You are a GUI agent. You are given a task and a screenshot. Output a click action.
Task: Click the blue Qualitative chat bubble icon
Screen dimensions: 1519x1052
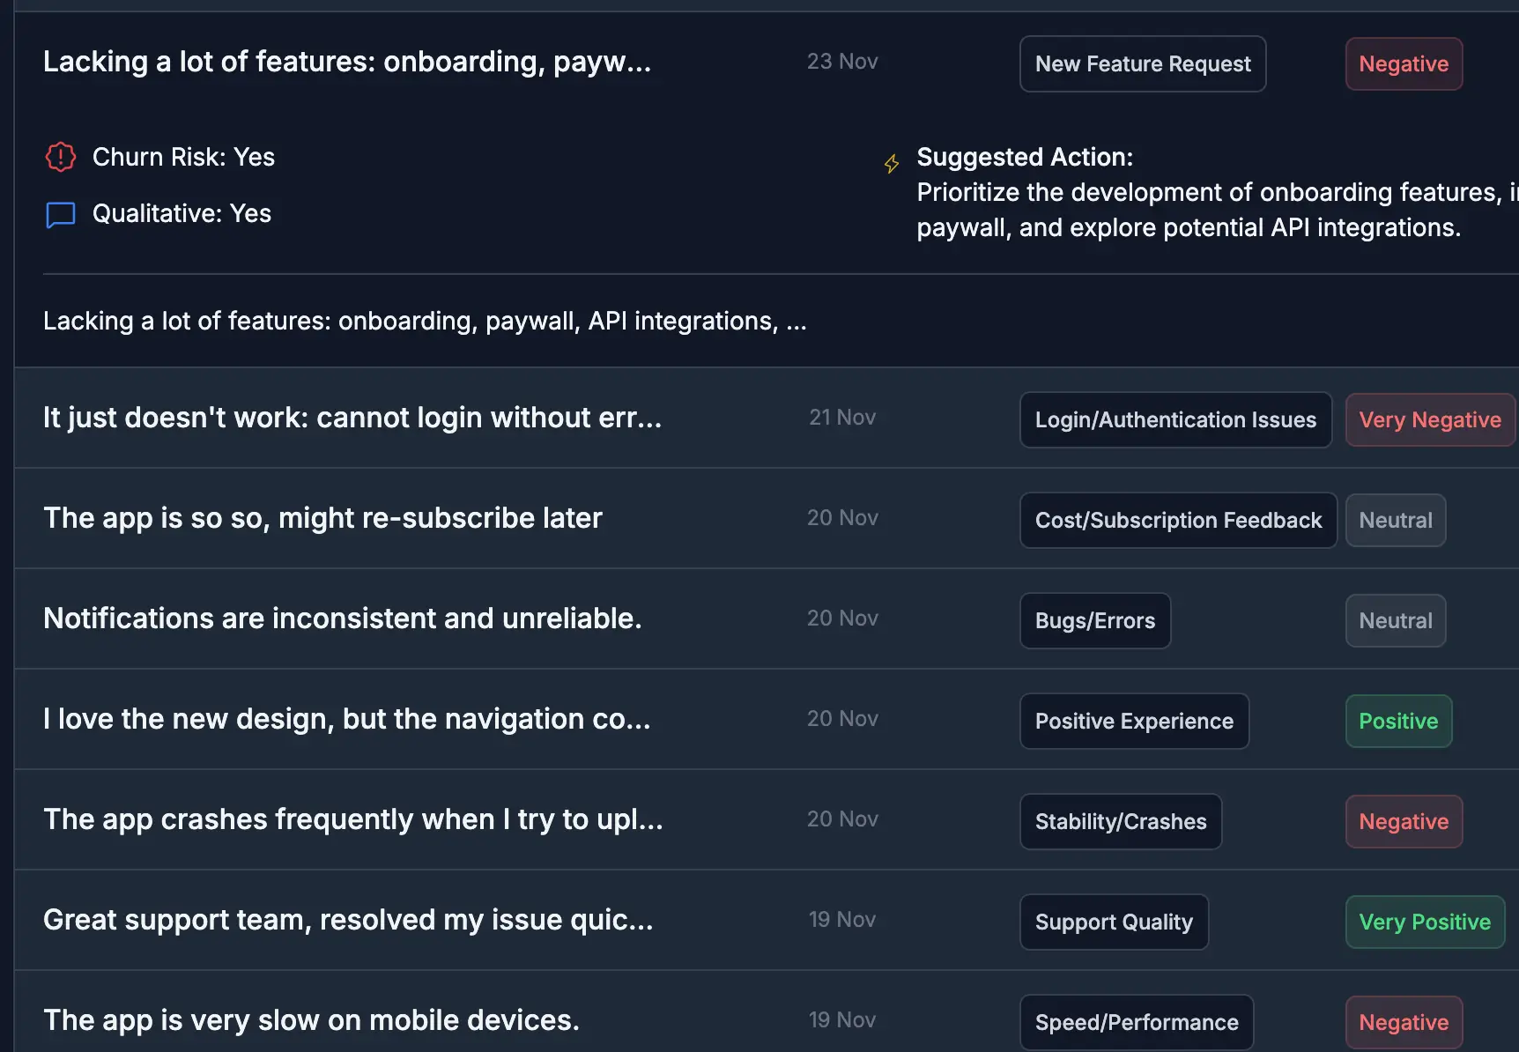coord(60,214)
